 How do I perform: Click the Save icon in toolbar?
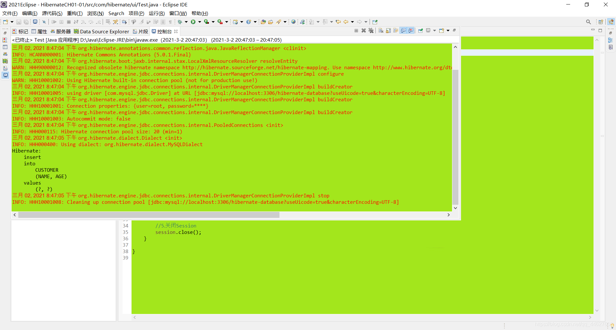19,22
